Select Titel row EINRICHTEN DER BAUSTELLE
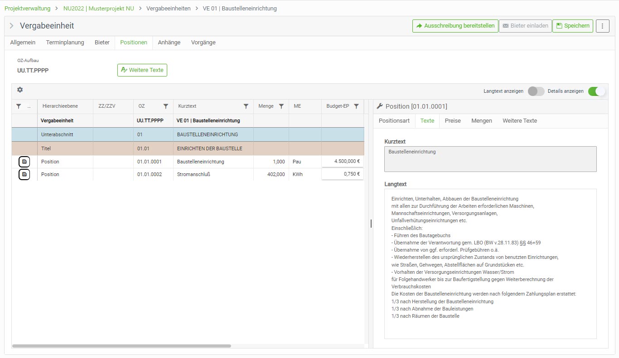 (188, 148)
